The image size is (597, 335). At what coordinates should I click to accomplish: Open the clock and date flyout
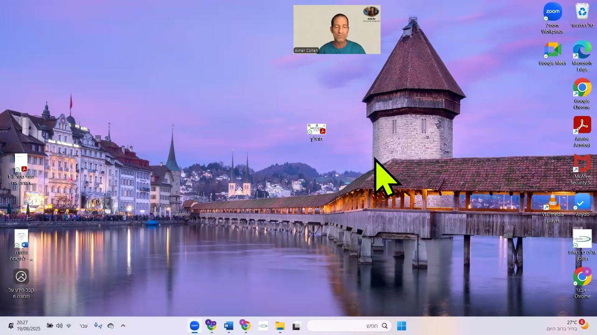click(28, 325)
